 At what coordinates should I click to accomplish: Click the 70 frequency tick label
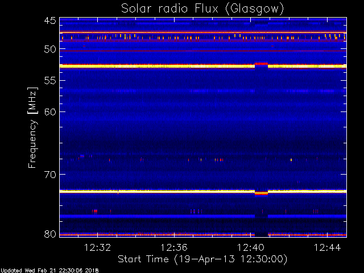50,175
